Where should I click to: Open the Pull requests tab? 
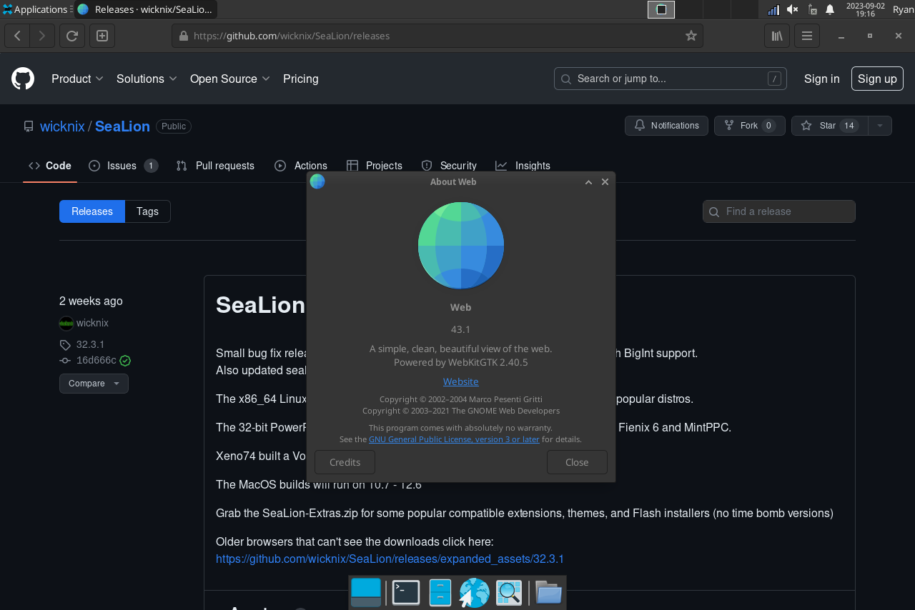215,166
